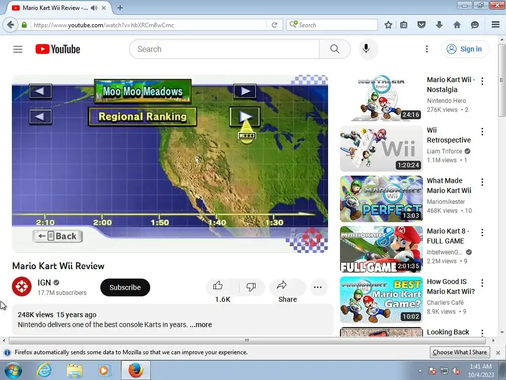506x380 pixels.
Task: Open more actions ellipsis under video
Action: [x=318, y=287]
